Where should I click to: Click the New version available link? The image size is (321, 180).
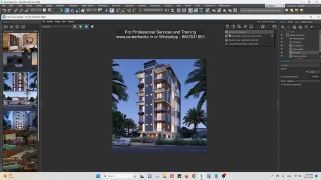tap(266, 22)
